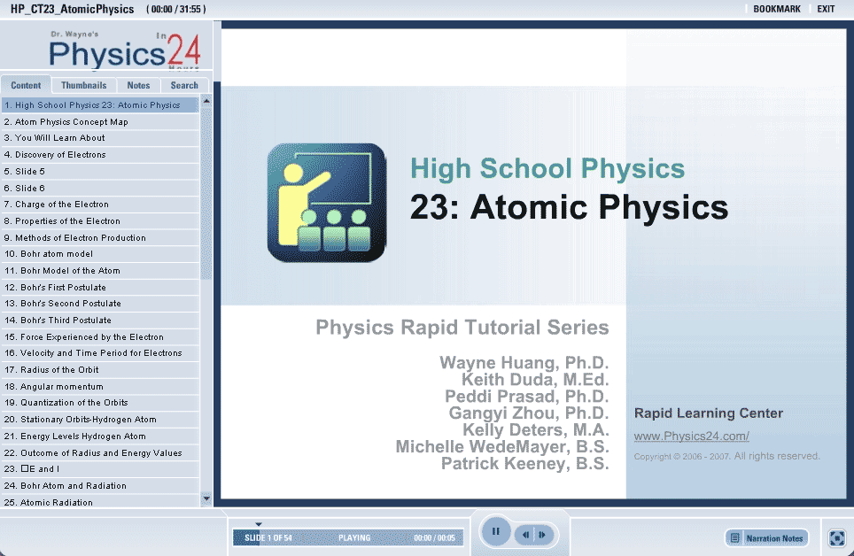Switch to the Thumbnails tab

[x=84, y=86]
